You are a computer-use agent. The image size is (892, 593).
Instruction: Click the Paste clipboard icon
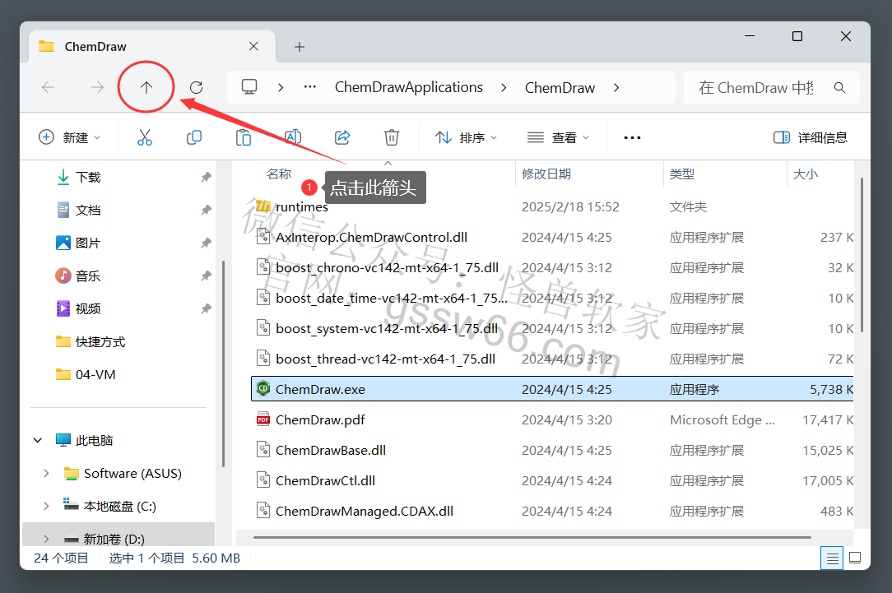point(244,137)
